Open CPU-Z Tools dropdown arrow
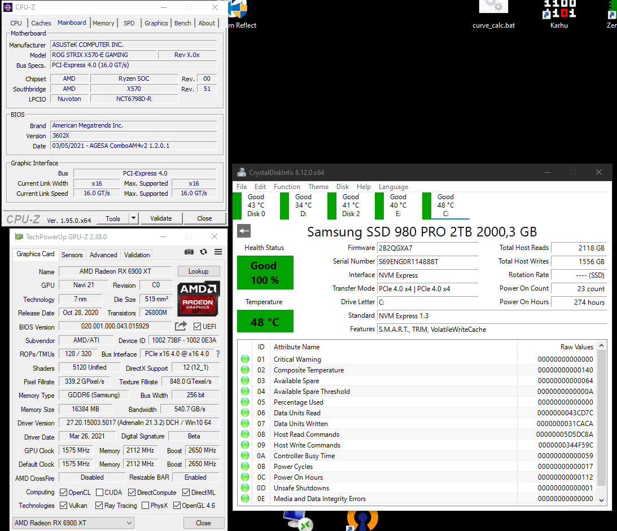This screenshot has width=617, height=531. (x=134, y=218)
